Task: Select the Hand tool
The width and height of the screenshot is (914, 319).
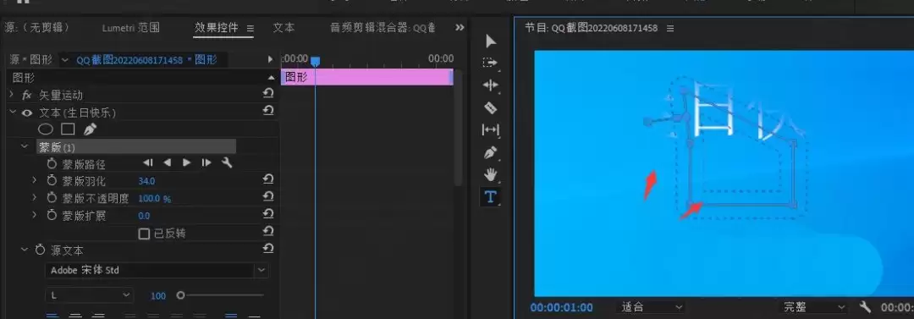Action: (x=490, y=174)
